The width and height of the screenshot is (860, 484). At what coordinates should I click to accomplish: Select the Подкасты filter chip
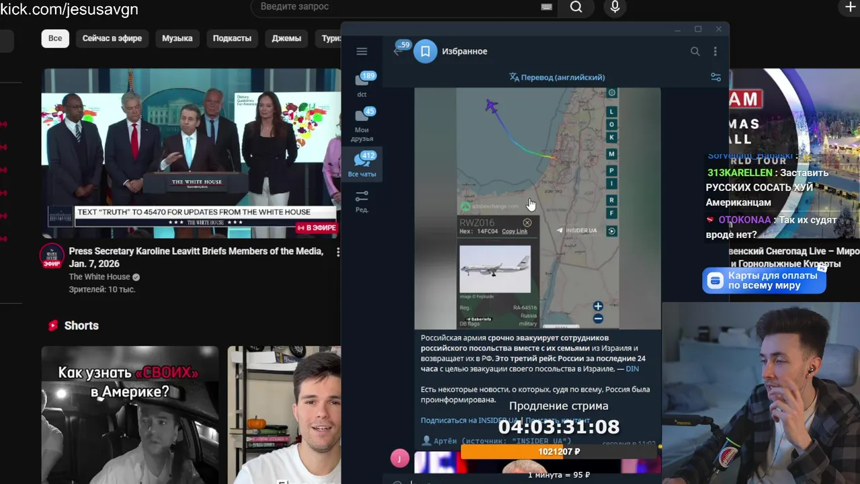(232, 38)
